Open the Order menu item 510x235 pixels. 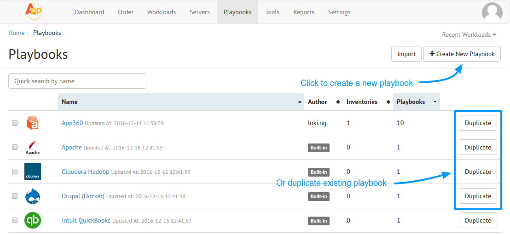click(x=126, y=12)
